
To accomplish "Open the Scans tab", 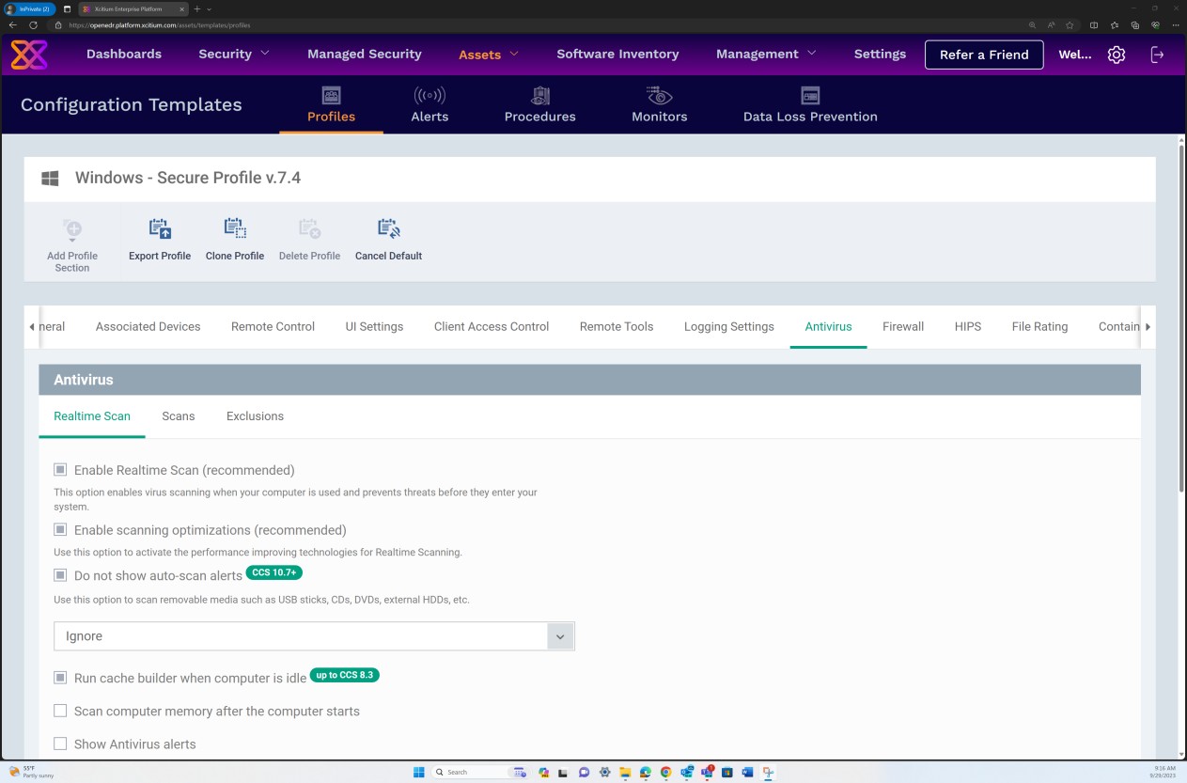I will point(178,415).
